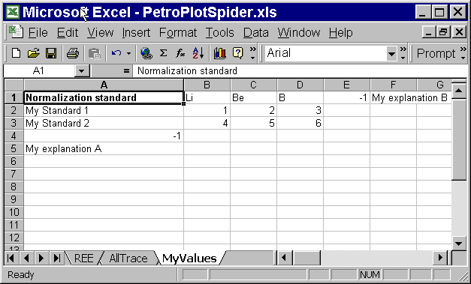The width and height of the screenshot is (471, 284).
Task: Open the Paste Function fx icon
Action: click(x=180, y=54)
